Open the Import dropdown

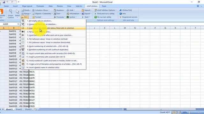point(86,10)
